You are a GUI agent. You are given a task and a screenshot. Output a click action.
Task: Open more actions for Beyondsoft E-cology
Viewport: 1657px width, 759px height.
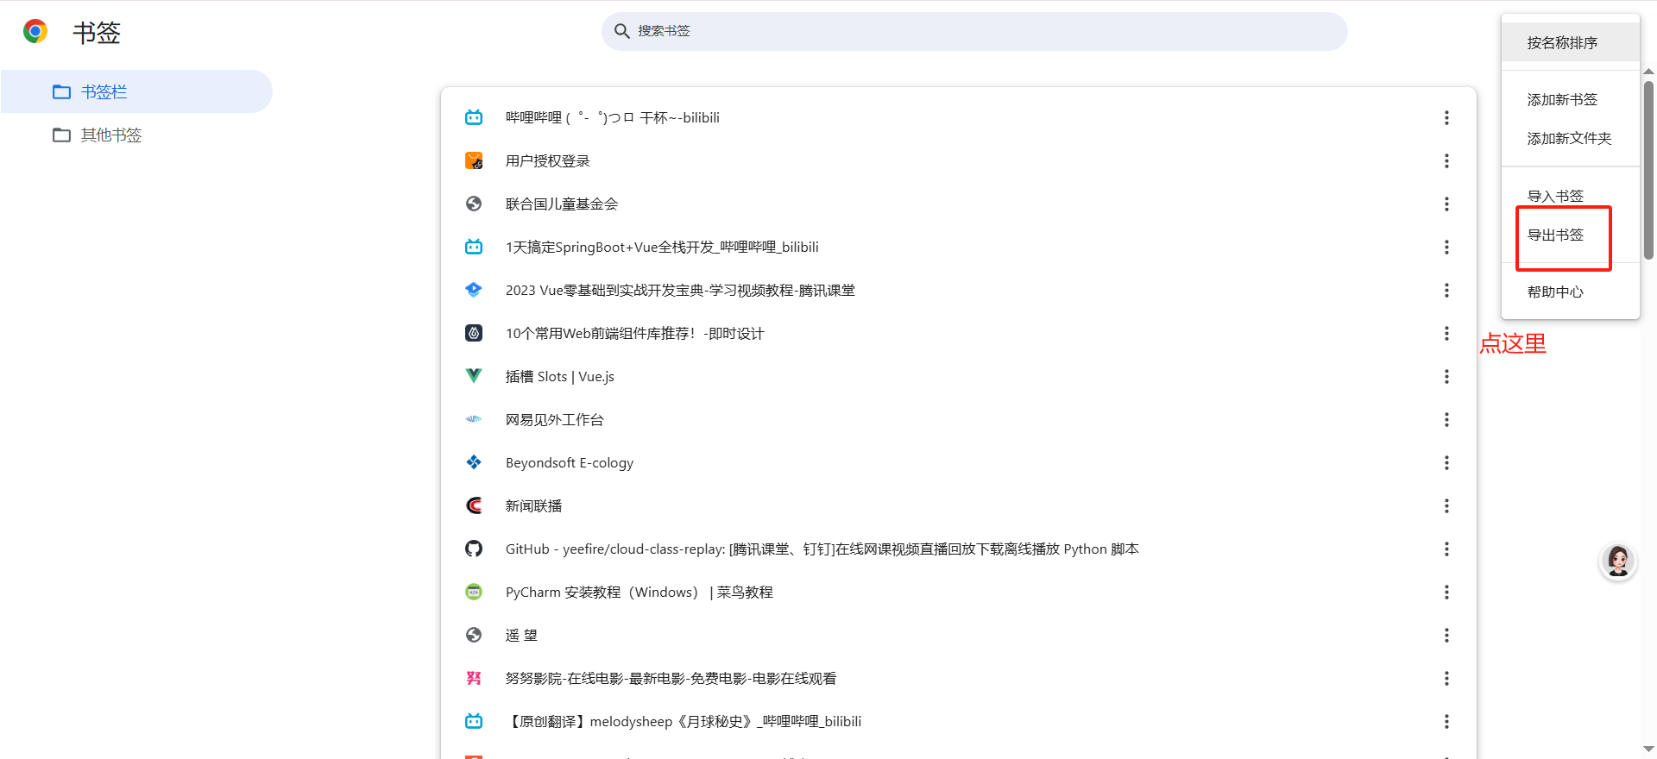[x=1446, y=462]
